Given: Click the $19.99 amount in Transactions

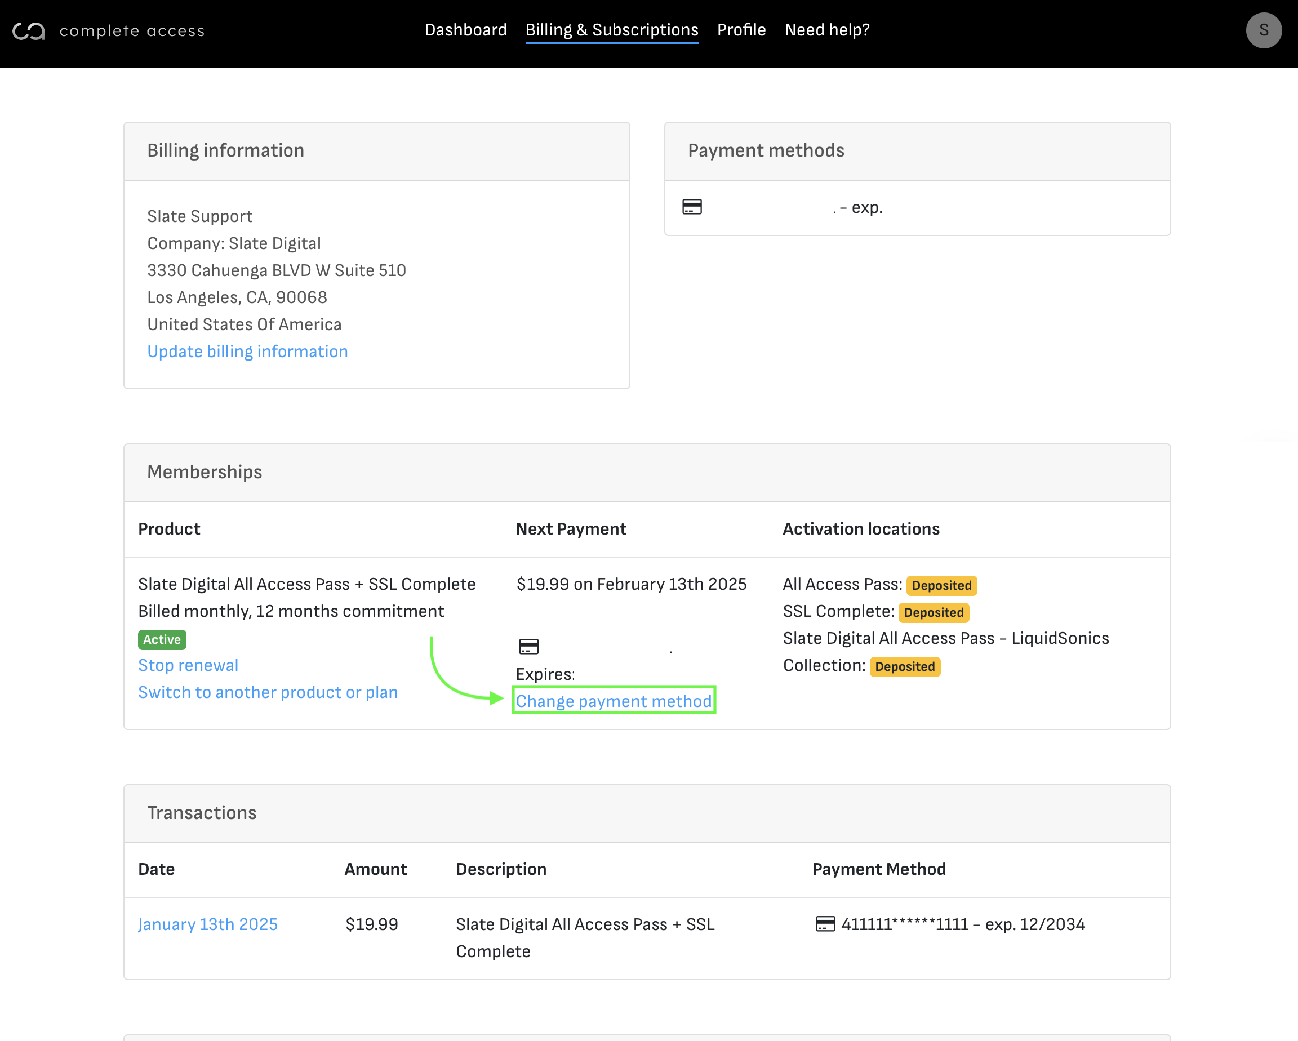Looking at the screenshot, I should 371,924.
